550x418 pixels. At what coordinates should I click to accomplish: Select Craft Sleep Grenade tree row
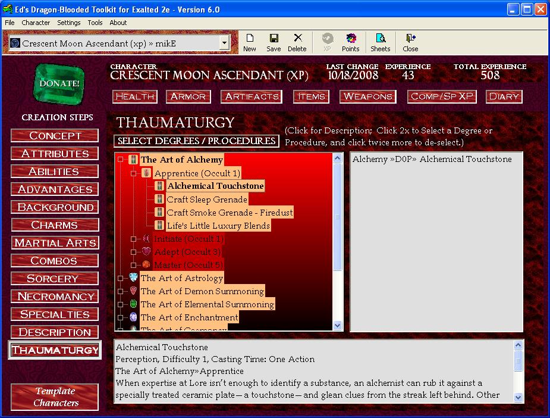(208, 199)
